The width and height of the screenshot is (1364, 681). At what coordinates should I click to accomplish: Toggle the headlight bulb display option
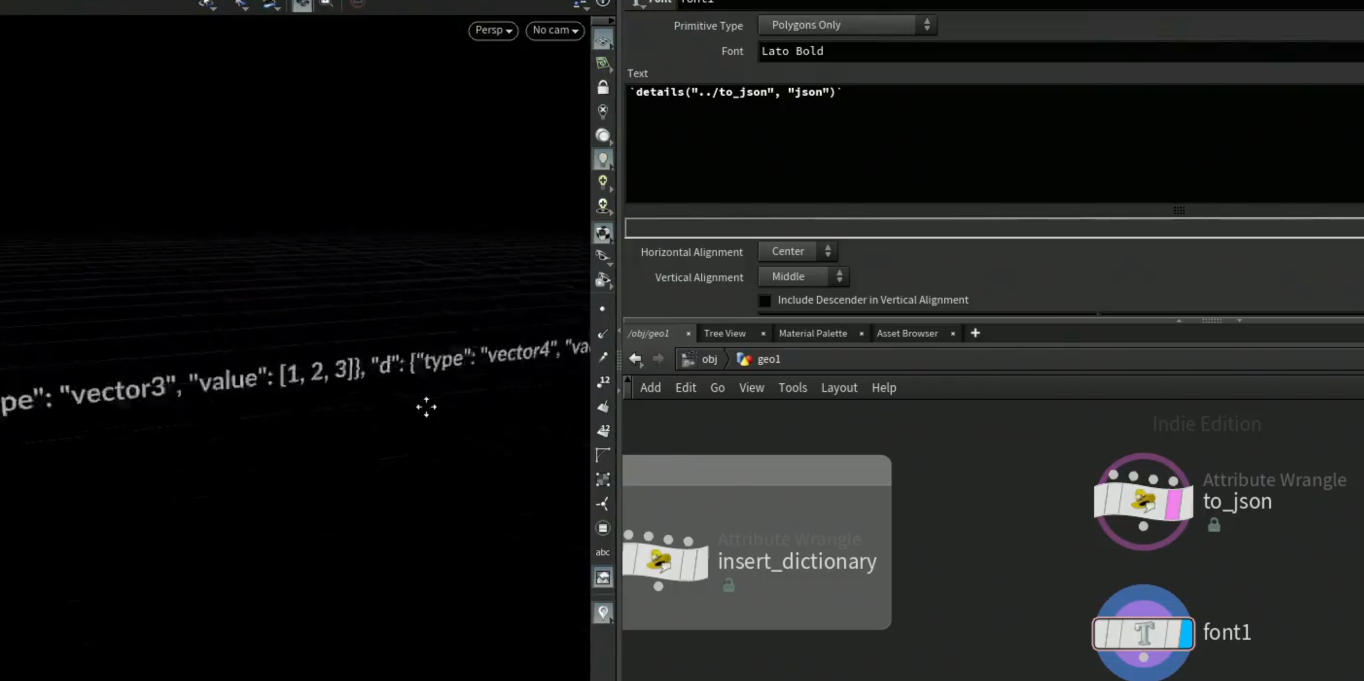click(602, 159)
